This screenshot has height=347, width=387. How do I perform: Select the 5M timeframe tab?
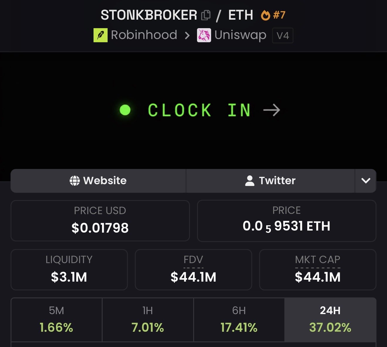57,320
